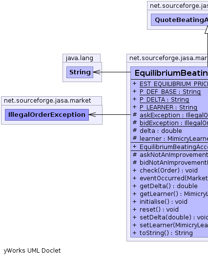Select the IllegalOrderException class box

coord(47,115)
